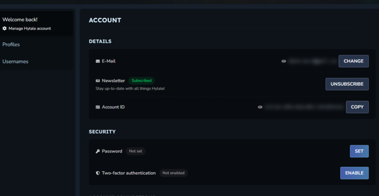Screen dimensions: 379x196
Task: Click the shield icon for Two-factor authentication
Action: coord(98,173)
